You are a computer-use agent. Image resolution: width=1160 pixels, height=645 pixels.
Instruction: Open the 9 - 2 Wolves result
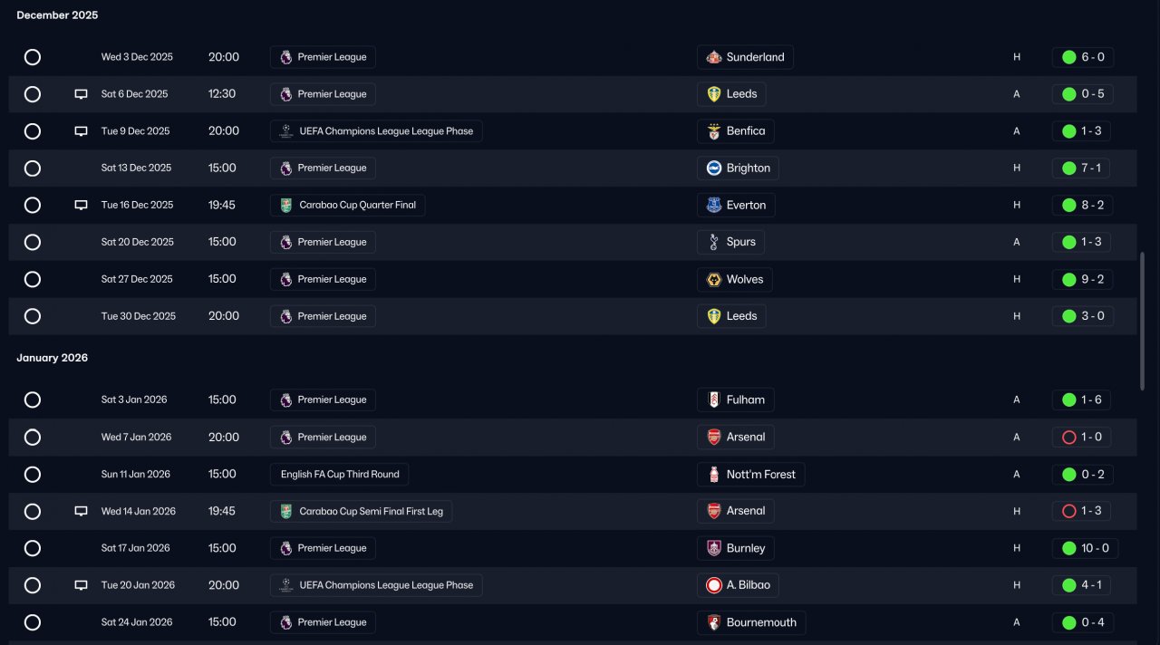coord(1082,279)
